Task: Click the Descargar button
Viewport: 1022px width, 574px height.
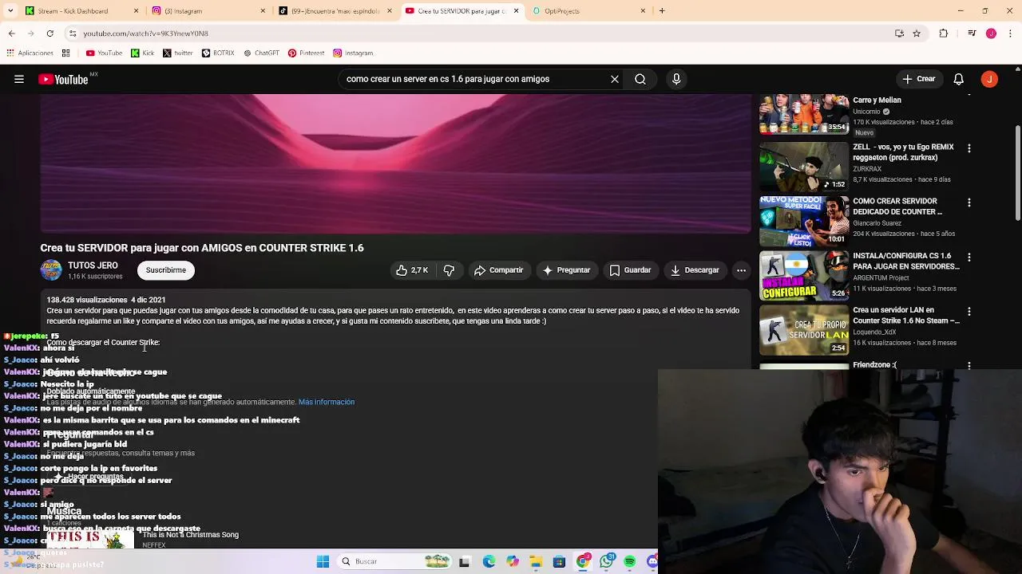Action: 695,270
